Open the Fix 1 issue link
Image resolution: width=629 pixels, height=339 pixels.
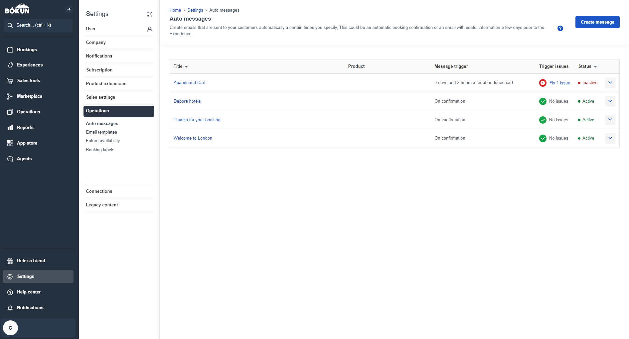point(559,83)
